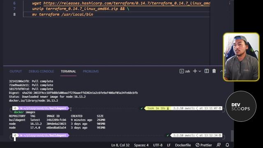Click line number 7 in the gutter

tap(14, 9)
